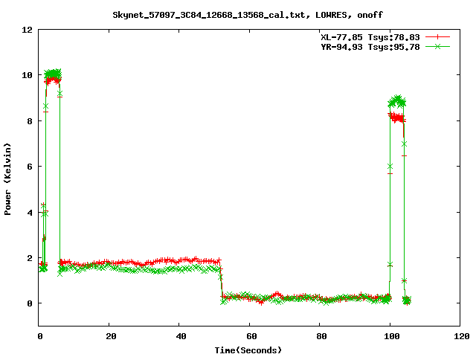Screen dimensions: 476x357
Task: Select legend entry 'YR-94.93 Tsys:95.78'
Action: point(370,47)
